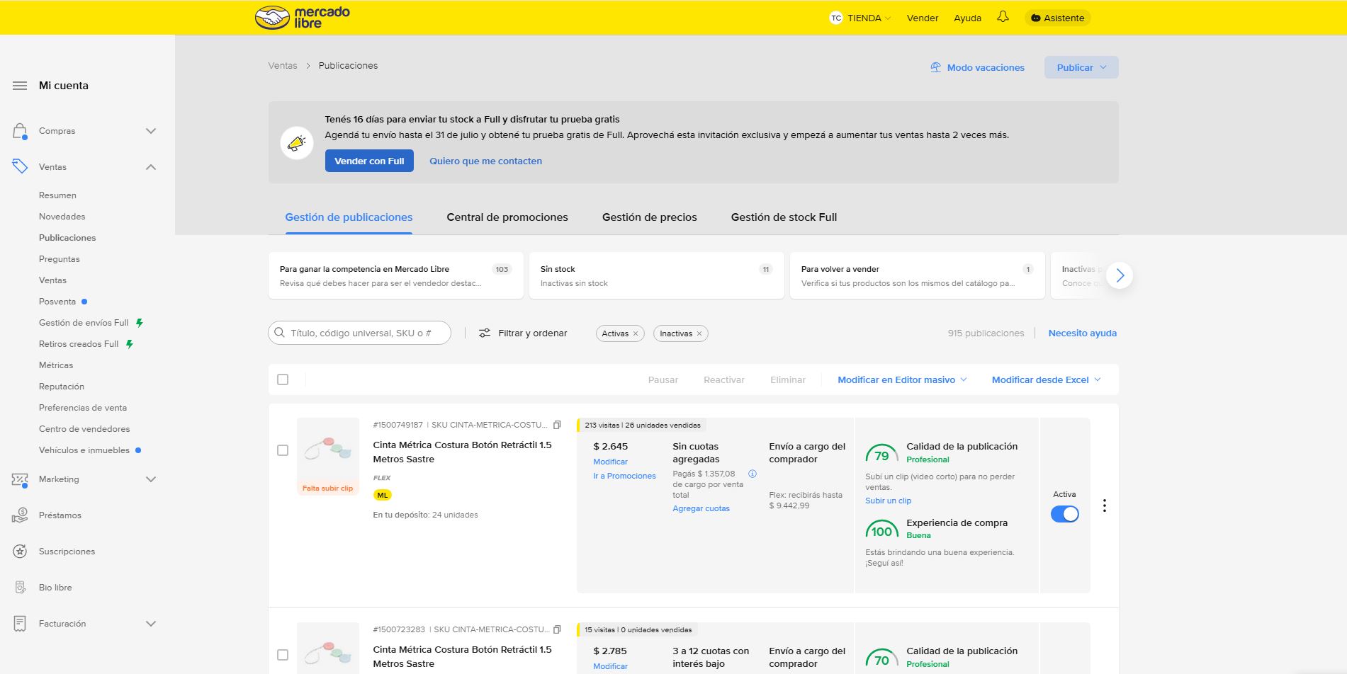The image size is (1347, 674).
Task: Check the select-all publications checkbox
Action: pyautogui.click(x=283, y=379)
